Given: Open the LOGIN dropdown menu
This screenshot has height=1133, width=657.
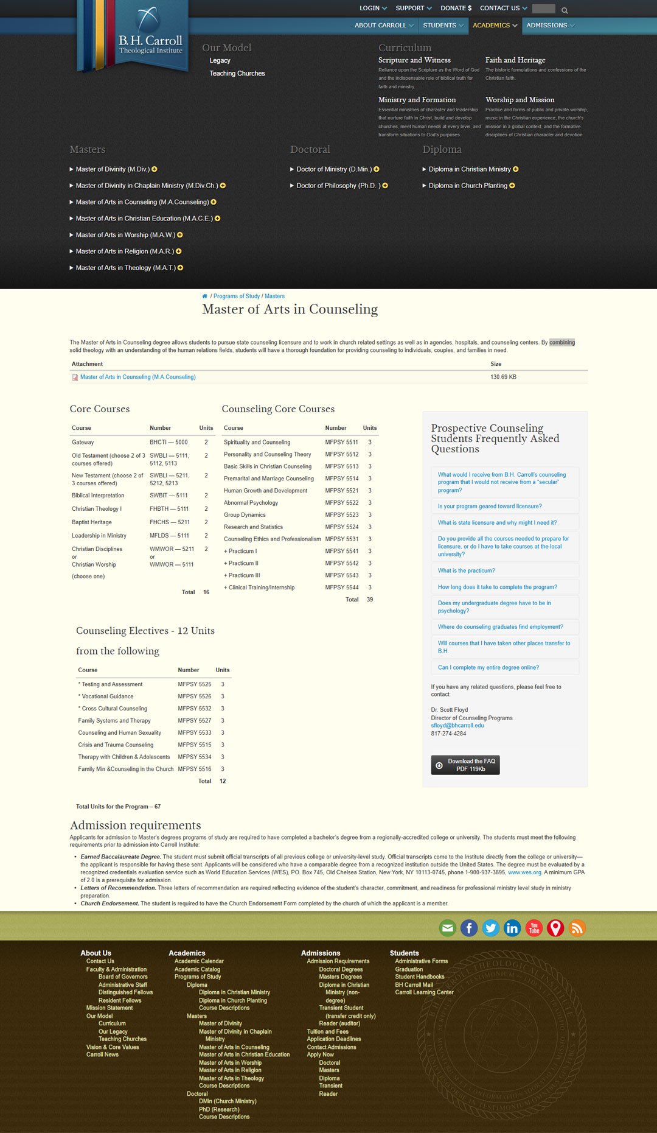Looking at the screenshot, I should coord(373,9).
